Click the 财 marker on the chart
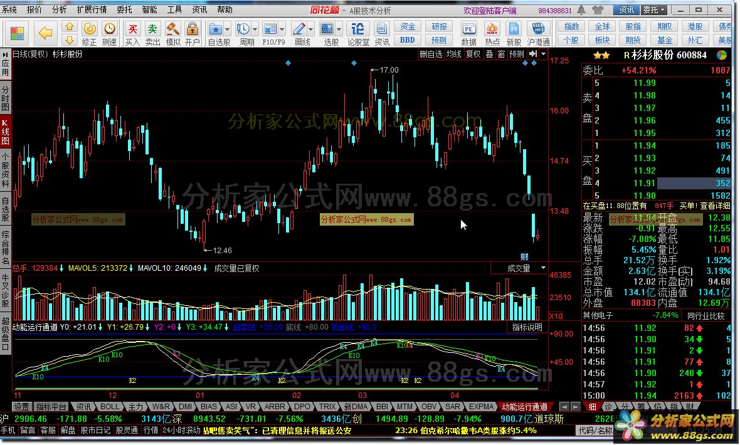The width and height of the screenshot is (740, 445). click(524, 257)
